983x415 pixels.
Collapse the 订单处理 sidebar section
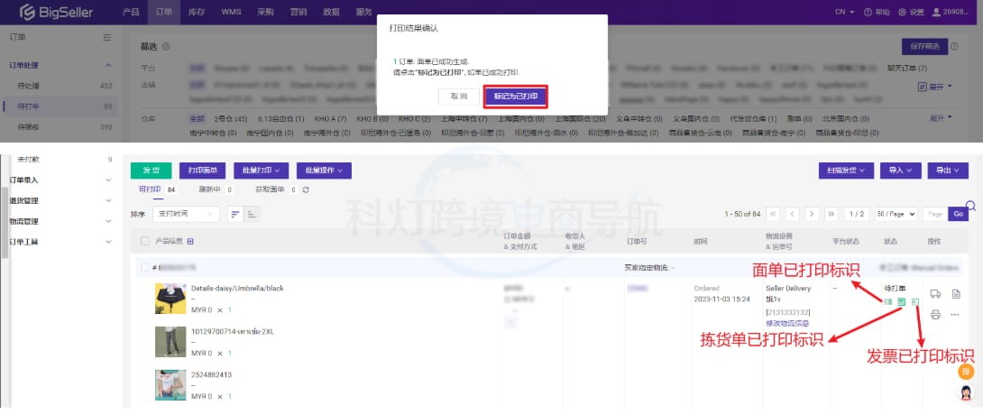(x=108, y=65)
